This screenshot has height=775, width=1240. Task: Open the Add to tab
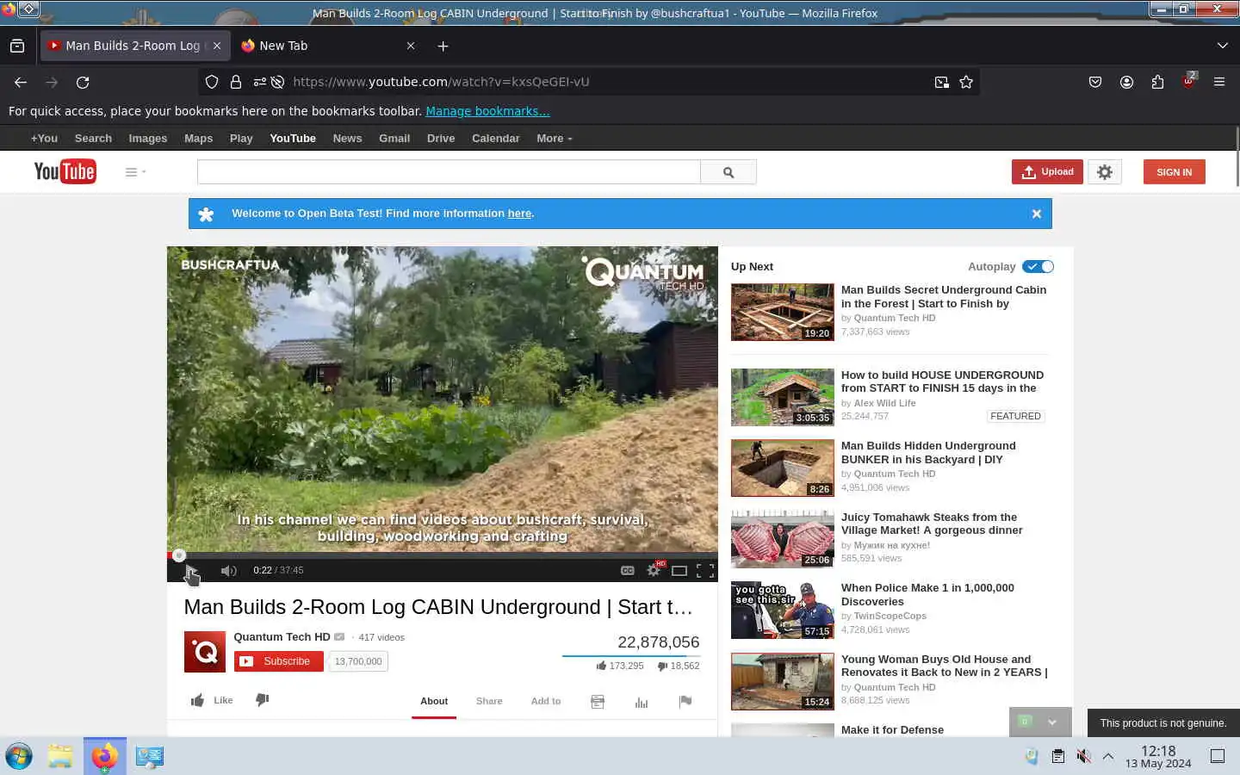pos(546,701)
